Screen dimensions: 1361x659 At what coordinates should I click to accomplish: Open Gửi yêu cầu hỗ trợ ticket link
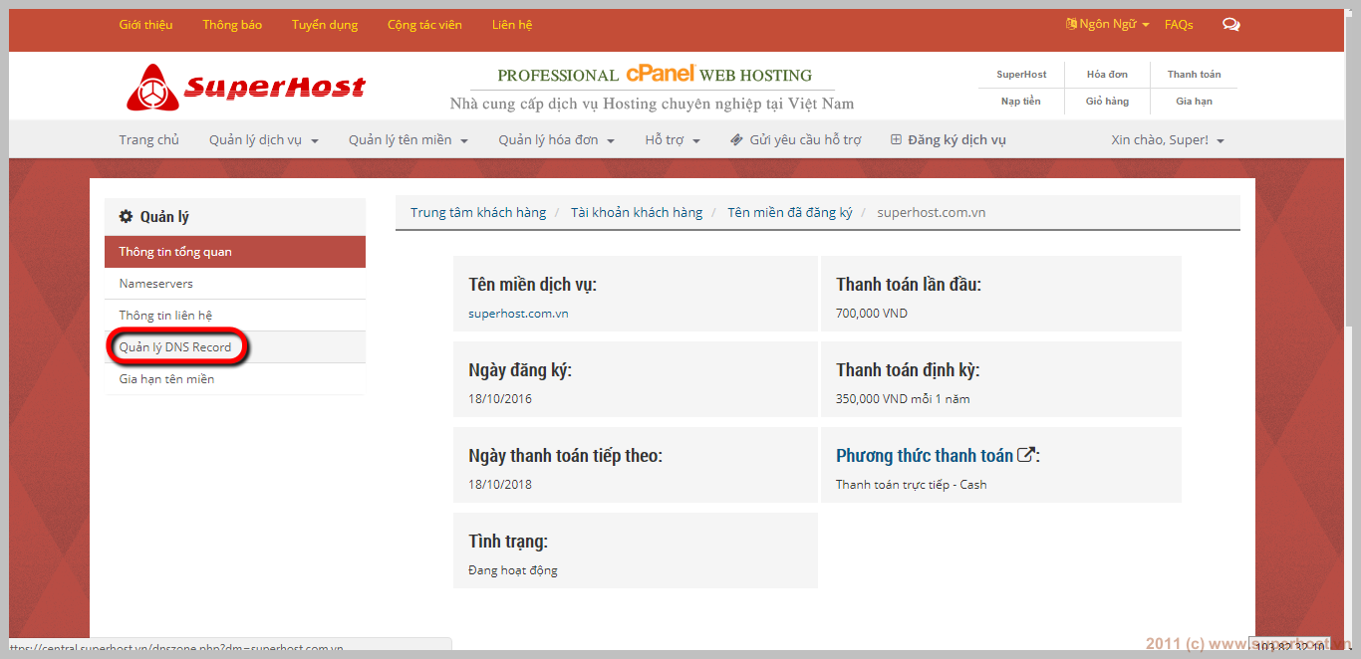pyautogui.click(x=796, y=140)
